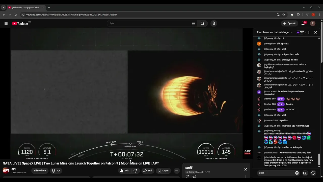Viewport: 323px width, 182px height.
Task: Open the YouTube account avatar menu
Action: 313,24
